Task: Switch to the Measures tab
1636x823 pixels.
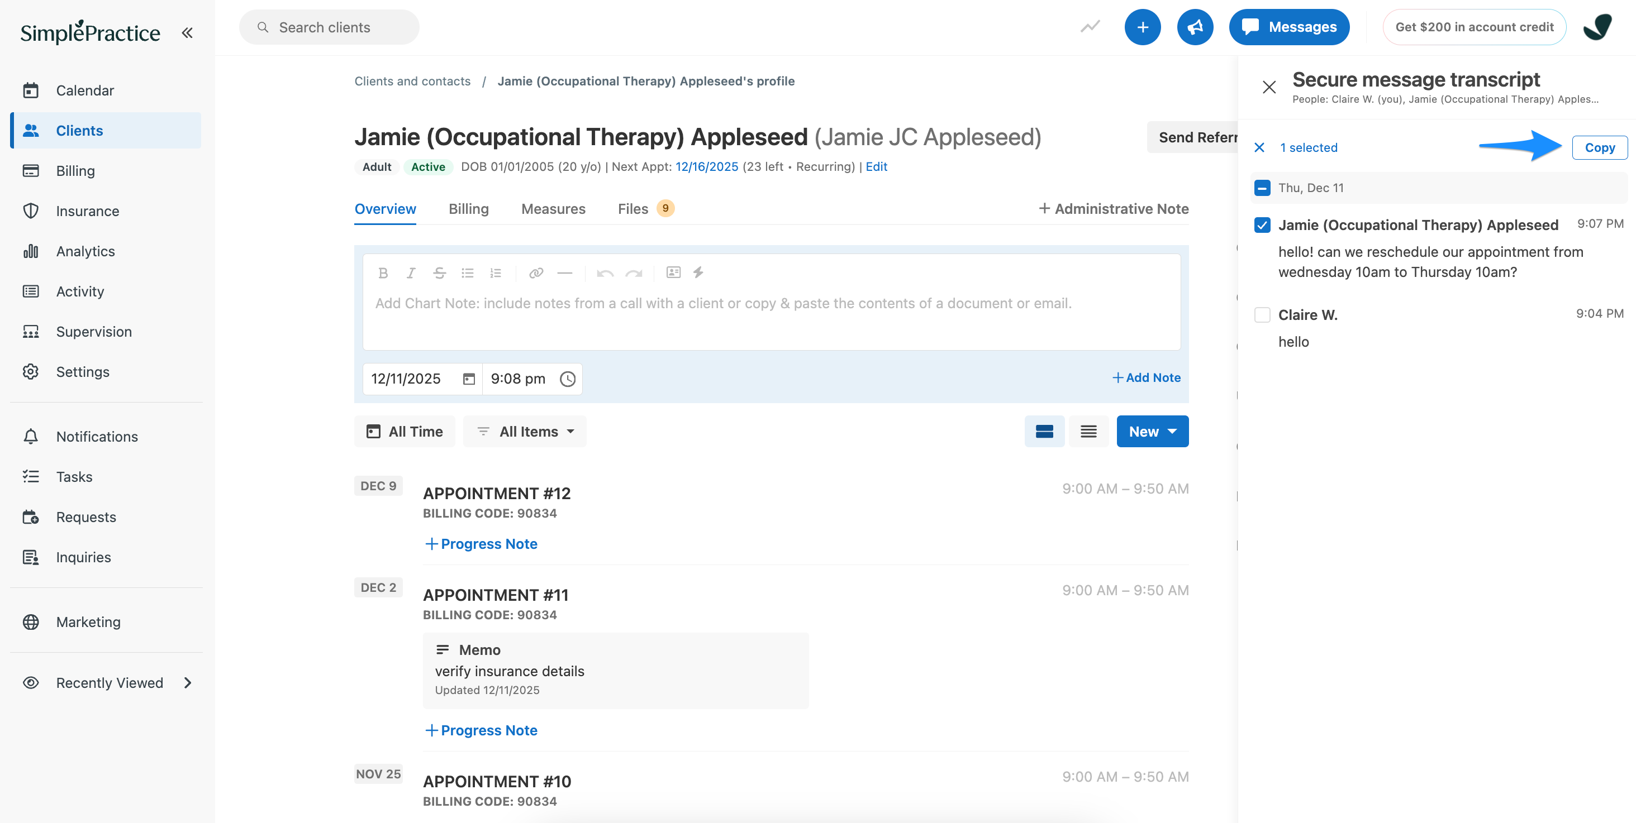Action: click(553, 209)
